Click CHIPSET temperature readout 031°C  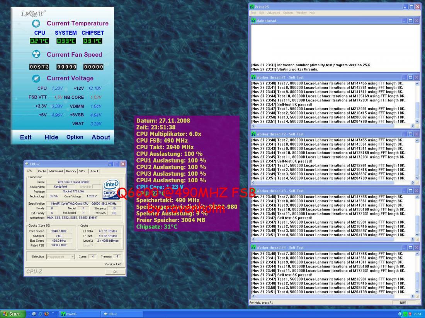(92, 41)
